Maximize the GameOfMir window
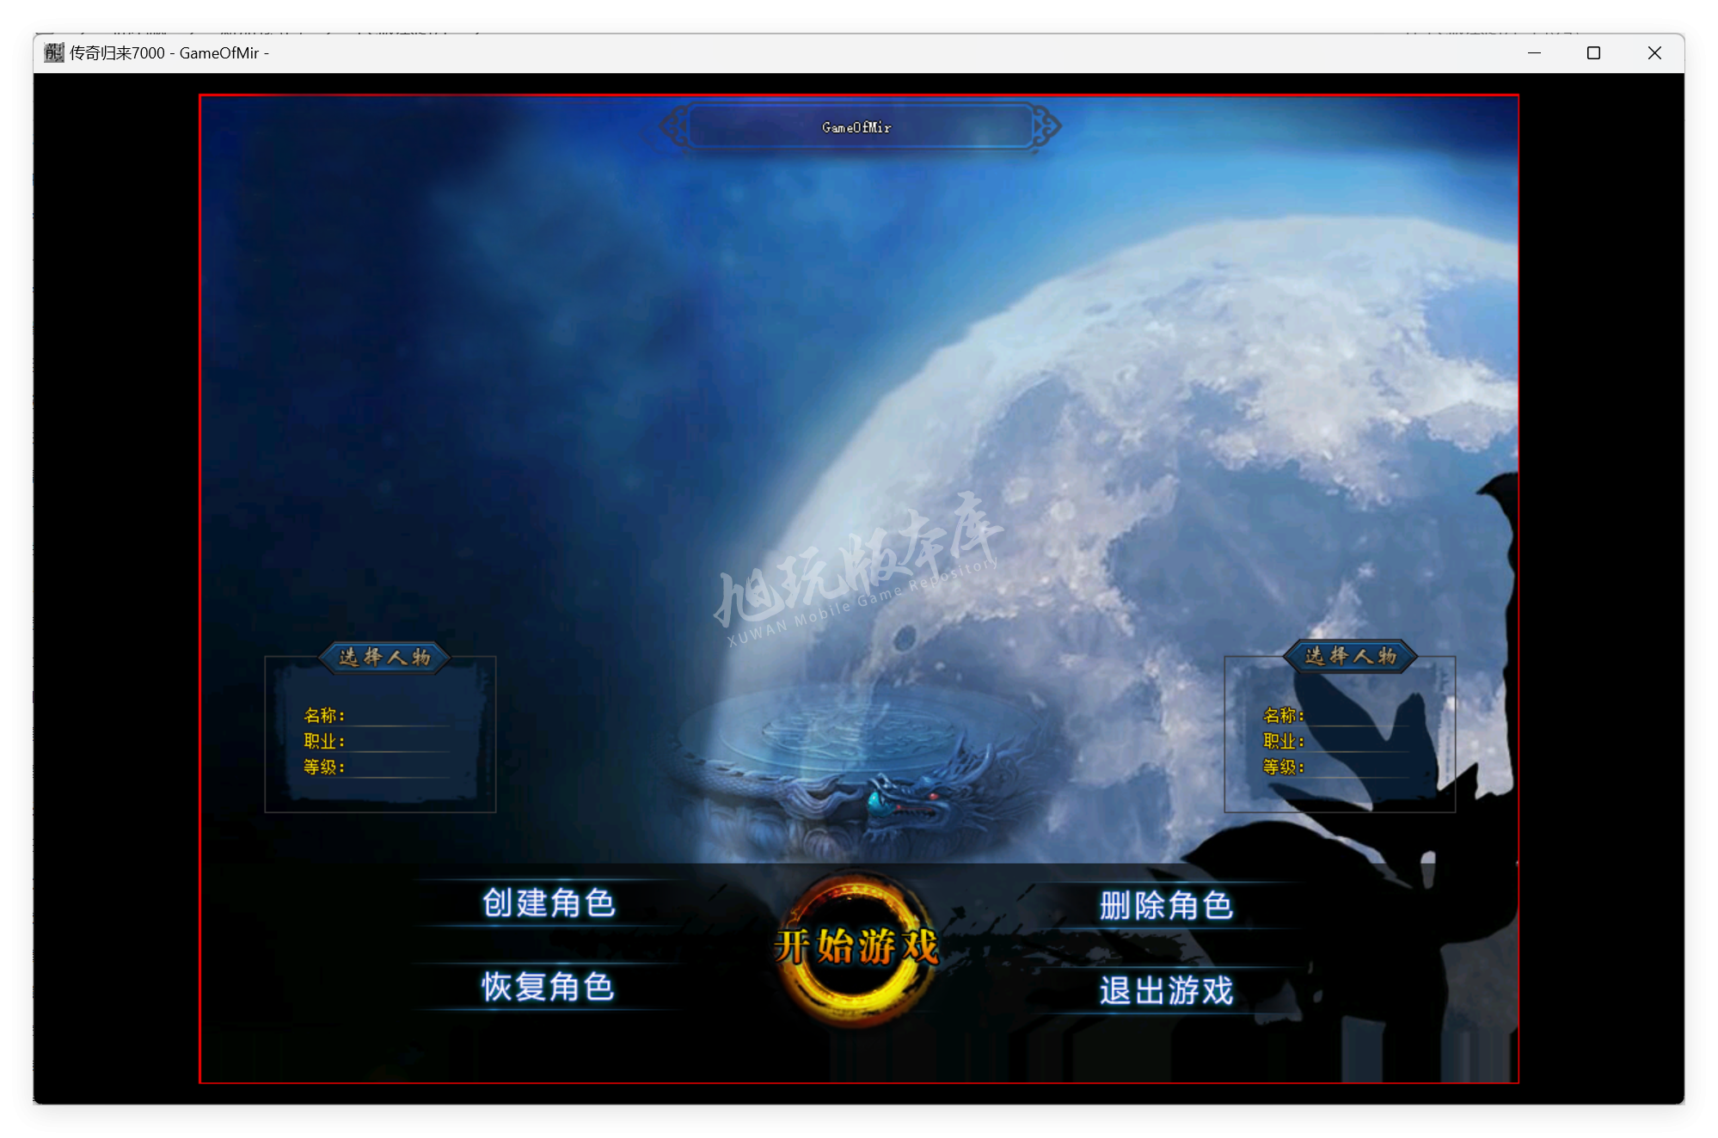 tap(1593, 52)
